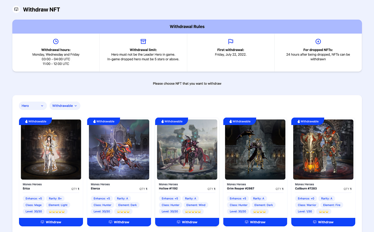Click the 'Caliburn #7283' name text
The image size is (374, 232).
click(x=306, y=188)
